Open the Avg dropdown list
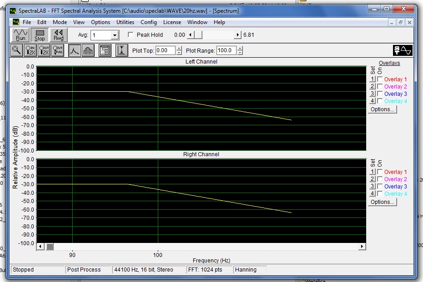Image resolution: width=423 pixels, height=282 pixels. pos(115,35)
